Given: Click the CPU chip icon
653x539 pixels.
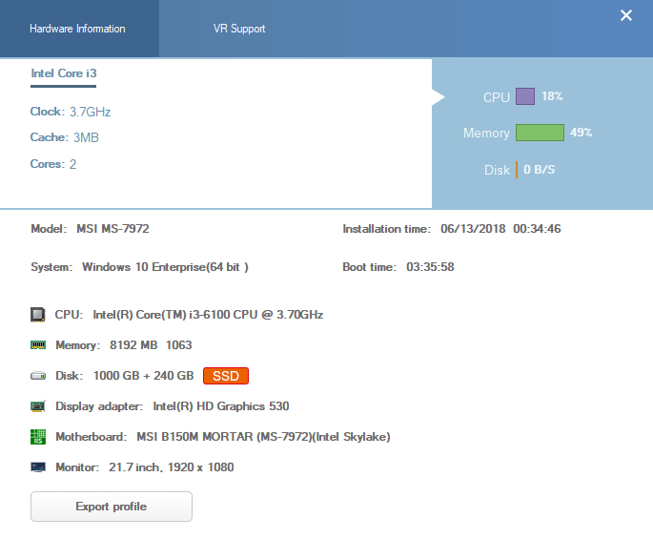Looking at the screenshot, I should coord(38,315).
